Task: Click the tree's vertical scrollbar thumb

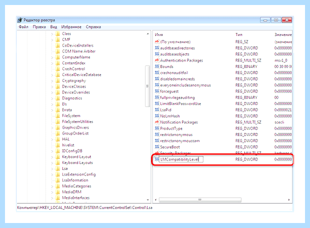Action: [x=147, y=86]
